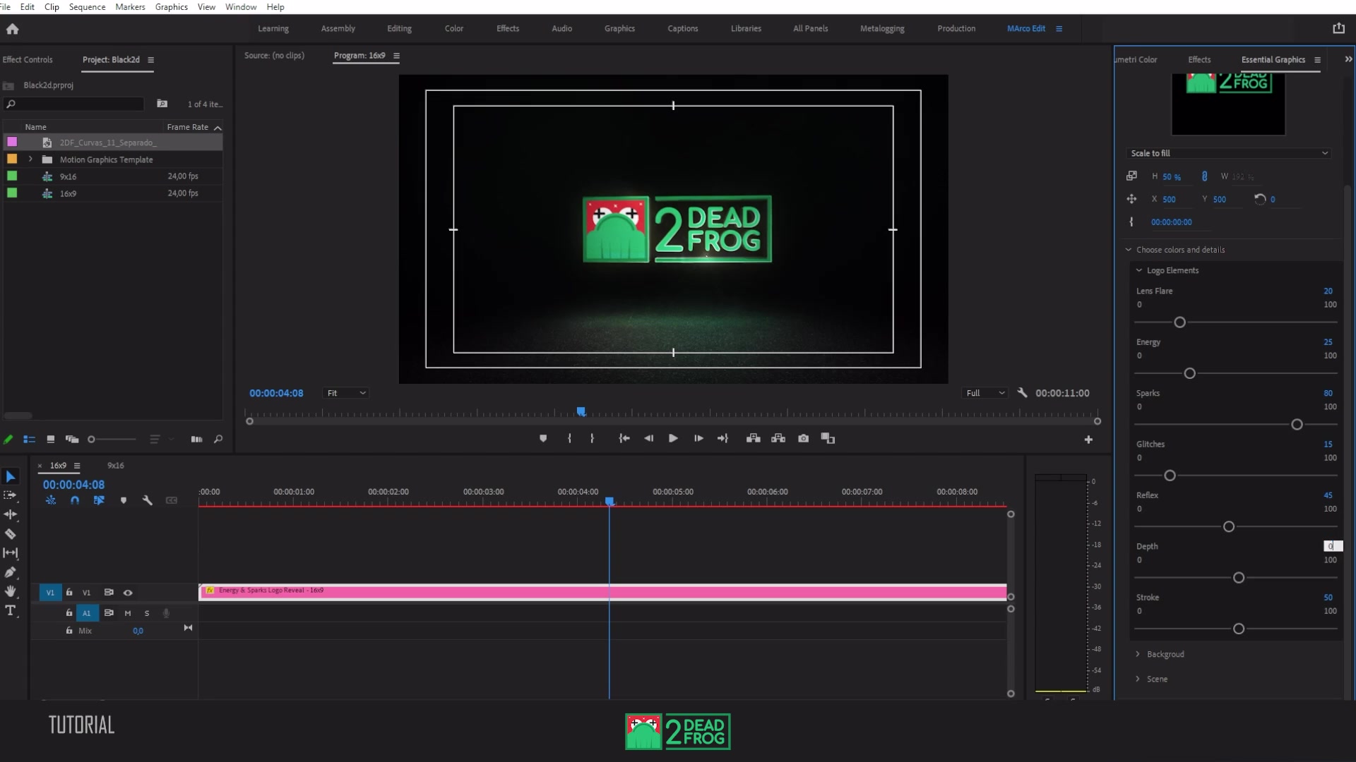Open the Full playback resolution dropdown
The image size is (1356, 762).
point(985,393)
